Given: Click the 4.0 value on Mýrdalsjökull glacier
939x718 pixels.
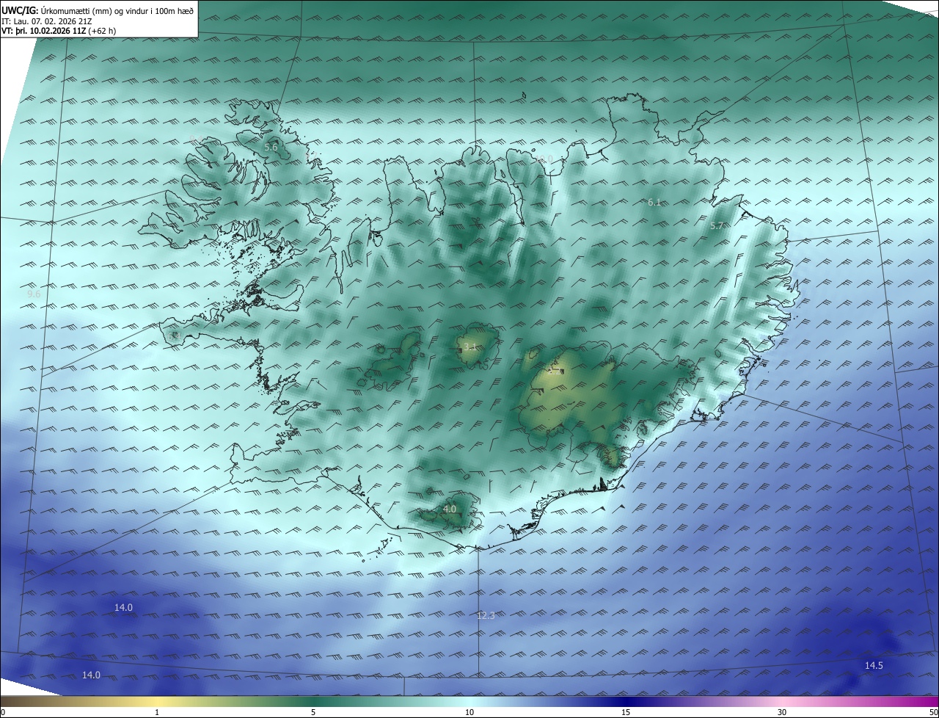Looking at the screenshot, I should [450, 509].
